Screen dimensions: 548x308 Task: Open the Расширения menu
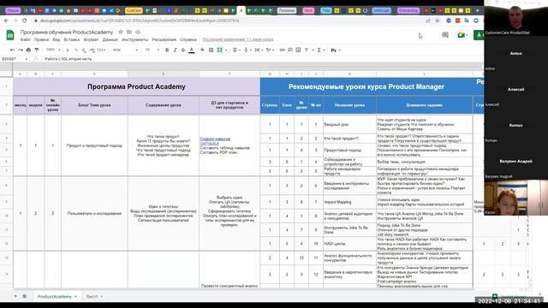point(164,39)
